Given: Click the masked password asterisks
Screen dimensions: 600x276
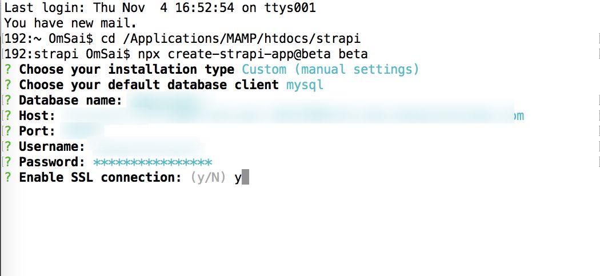Looking at the screenshot, I should pyautogui.click(x=153, y=162).
